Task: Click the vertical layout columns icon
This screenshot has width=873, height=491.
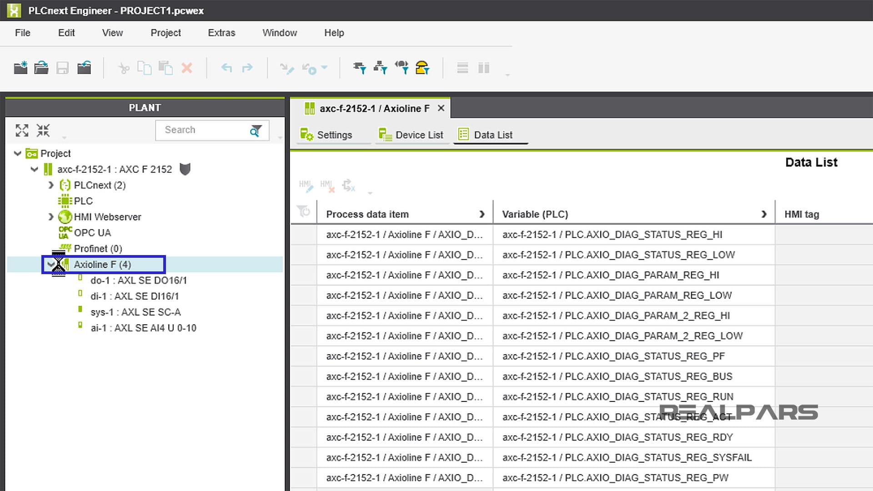Action: 484,68
